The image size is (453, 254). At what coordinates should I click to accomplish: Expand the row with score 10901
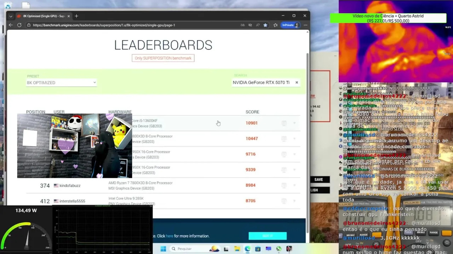[294, 123]
